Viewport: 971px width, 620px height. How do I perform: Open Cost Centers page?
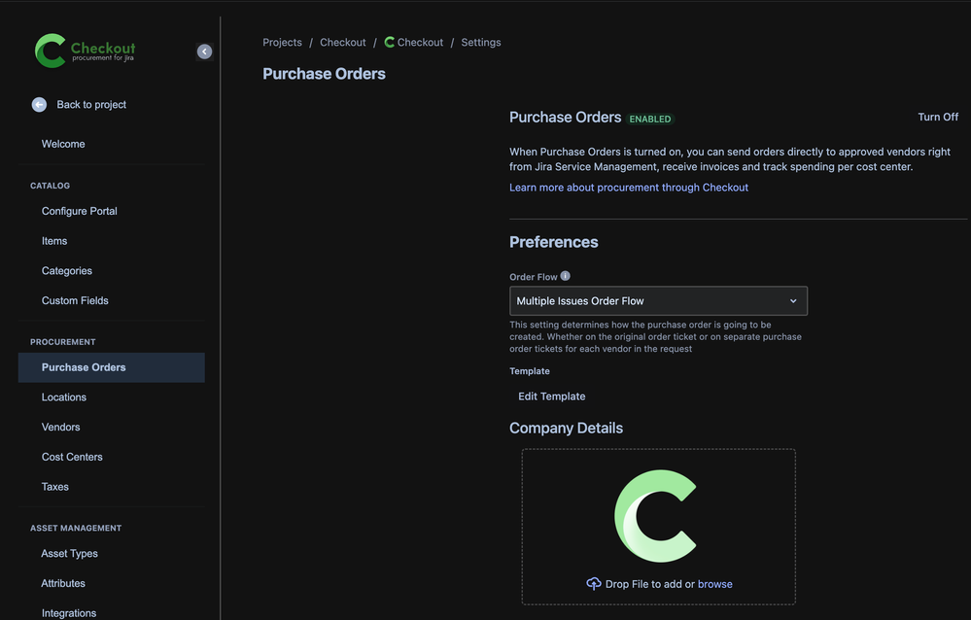tap(72, 457)
